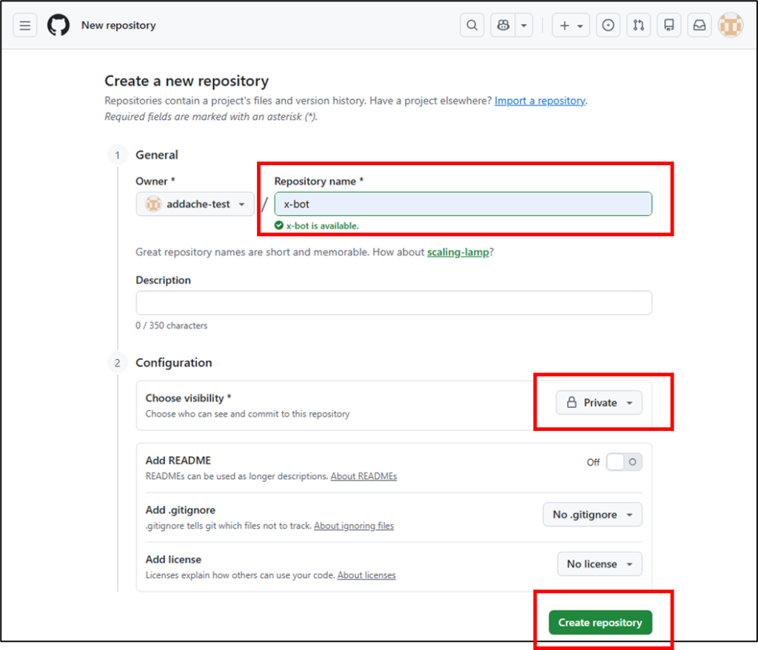Image resolution: width=758 pixels, height=650 pixels.
Task: Open the Private visibility dropdown
Action: click(599, 403)
